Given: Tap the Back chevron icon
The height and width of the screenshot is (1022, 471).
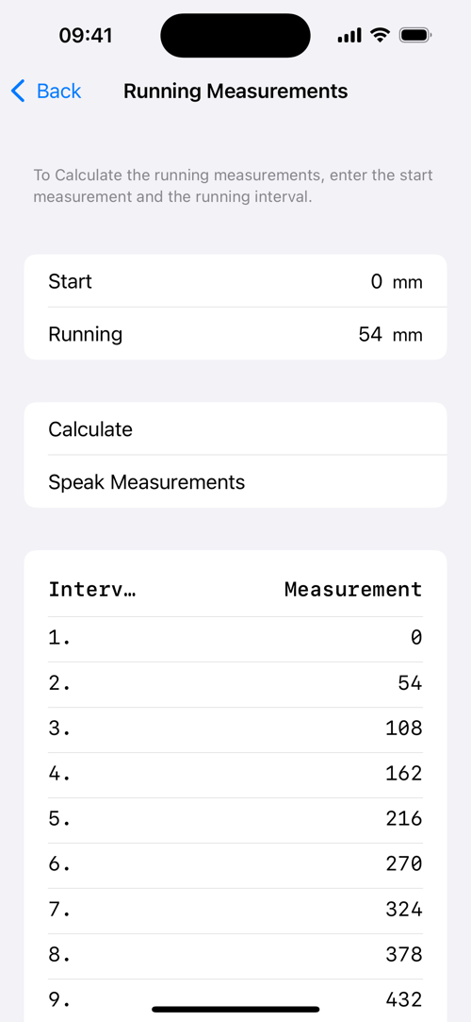Looking at the screenshot, I should (x=18, y=92).
